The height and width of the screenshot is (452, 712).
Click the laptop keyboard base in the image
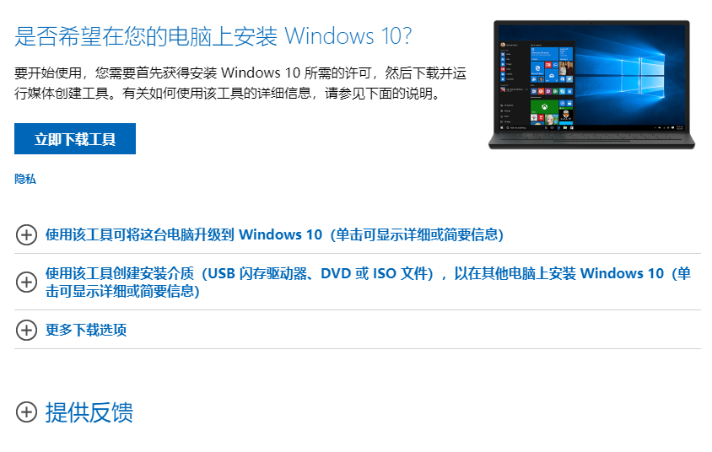(591, 140)
